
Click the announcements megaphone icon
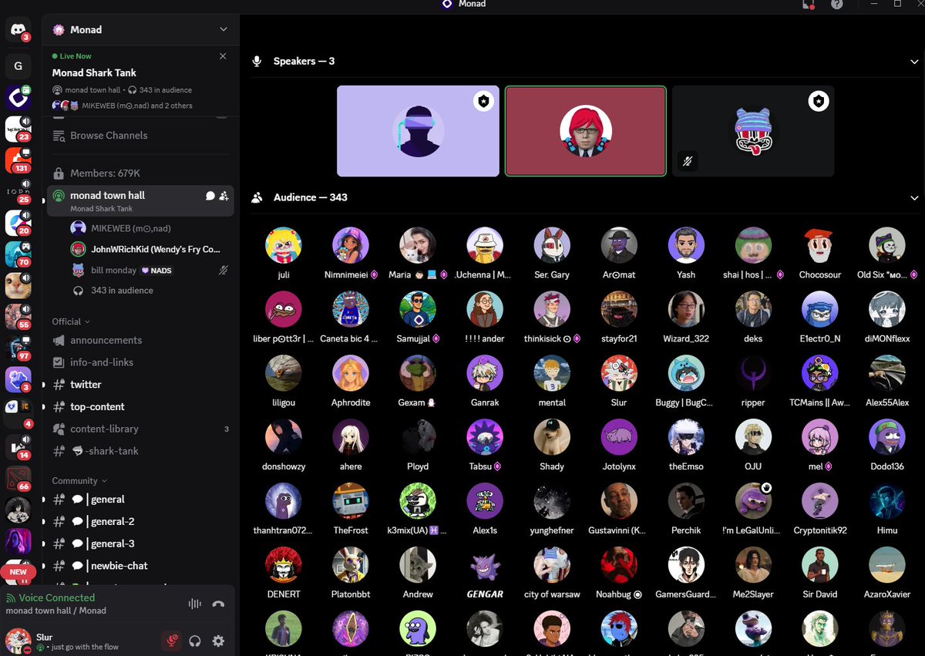(x=59, y=340)
